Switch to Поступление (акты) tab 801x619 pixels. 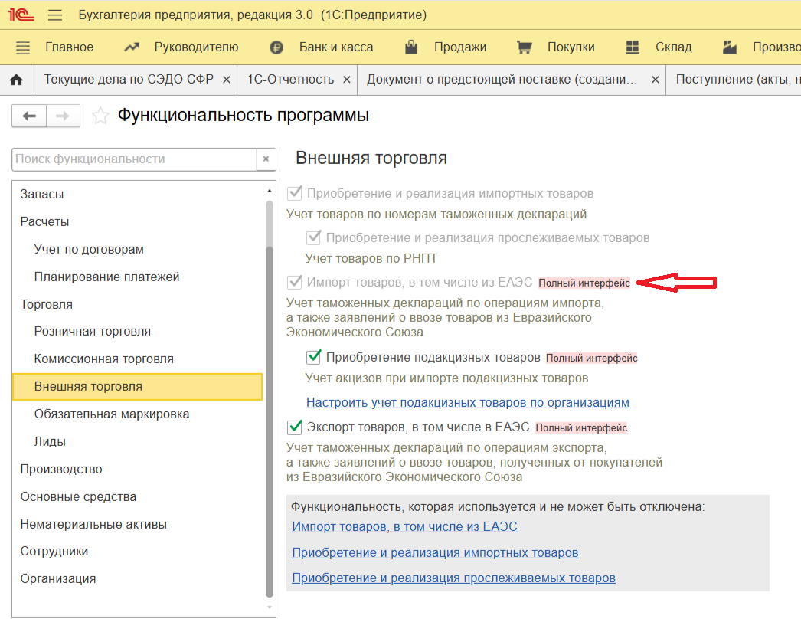click(x=737, y=79)
